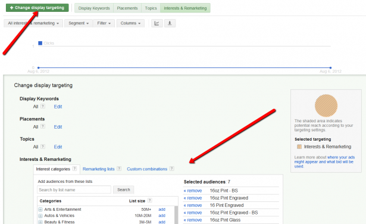Edit Topics targeting

click(x=58, y=147)
